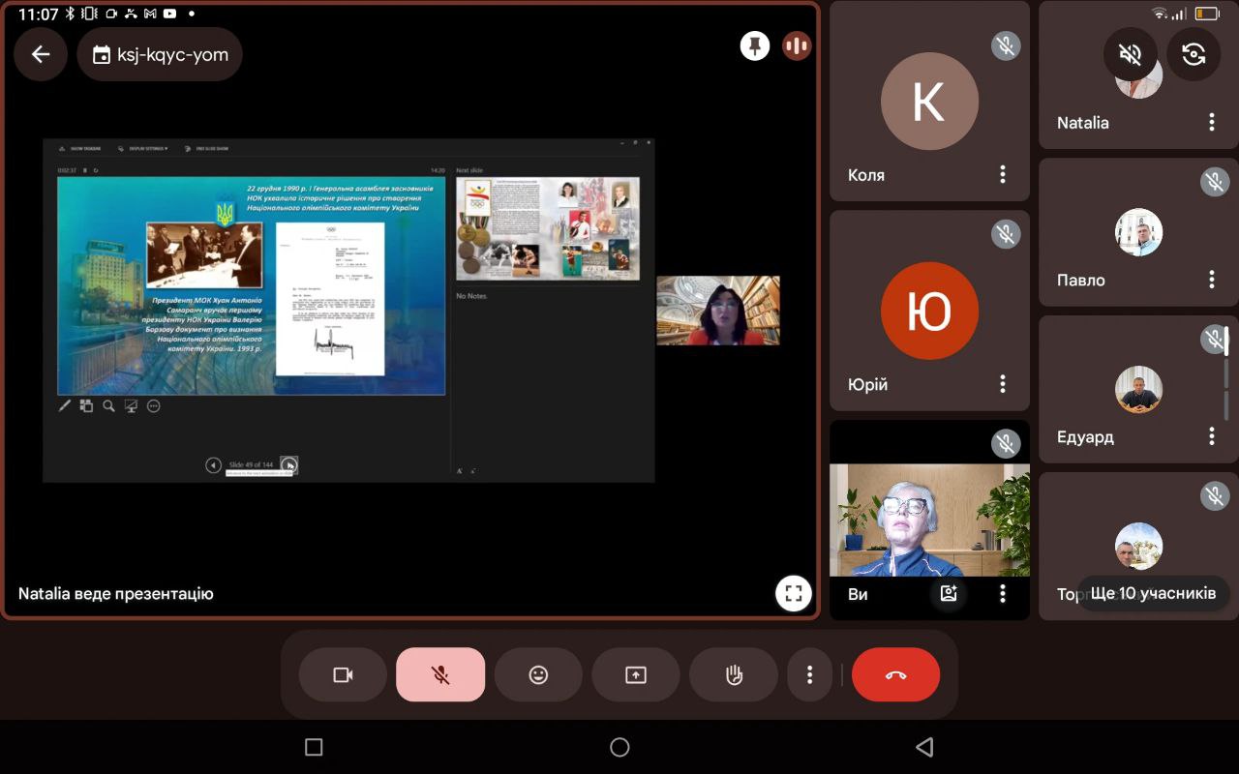
Task: Select Коля's participant avatar
Action: (x=929, y=101)
